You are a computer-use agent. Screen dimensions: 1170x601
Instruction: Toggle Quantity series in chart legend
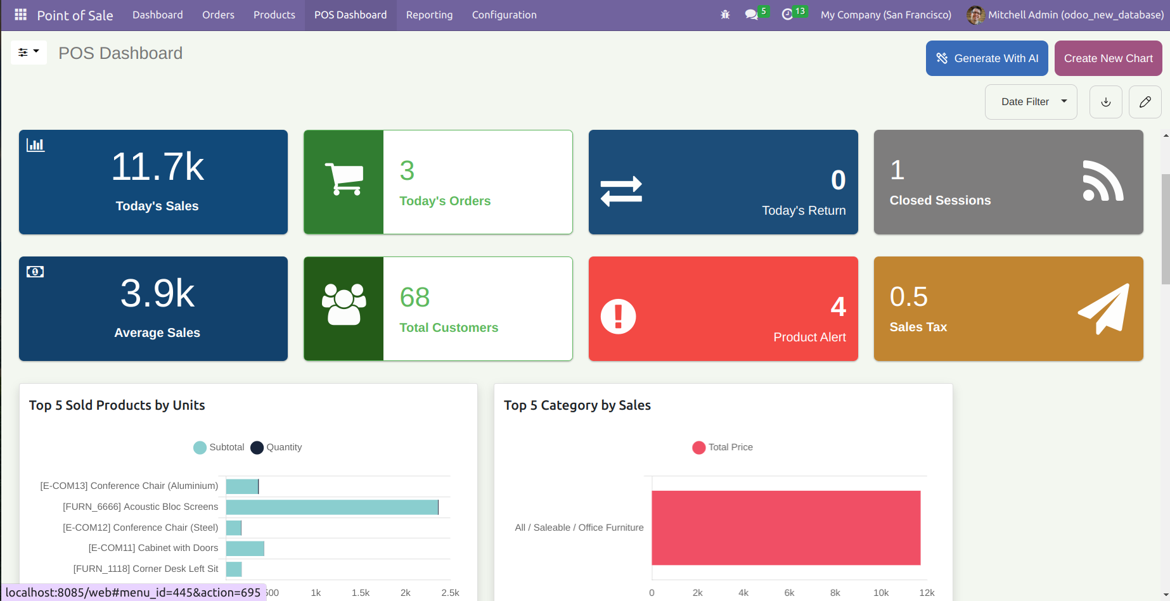[x=276, y=448]
